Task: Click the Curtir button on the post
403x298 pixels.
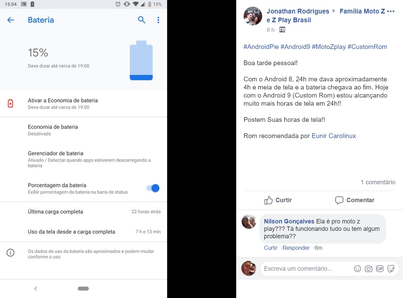Action: point(278,200)
